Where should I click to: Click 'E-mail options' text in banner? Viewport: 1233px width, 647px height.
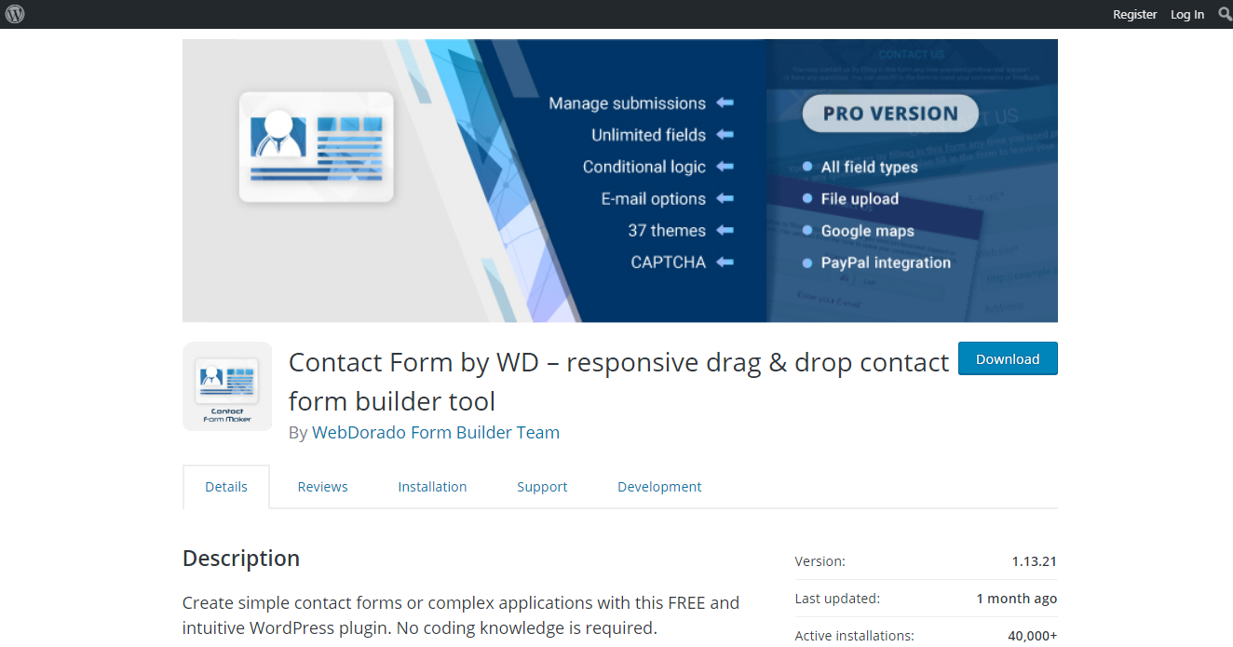point(654,198)
